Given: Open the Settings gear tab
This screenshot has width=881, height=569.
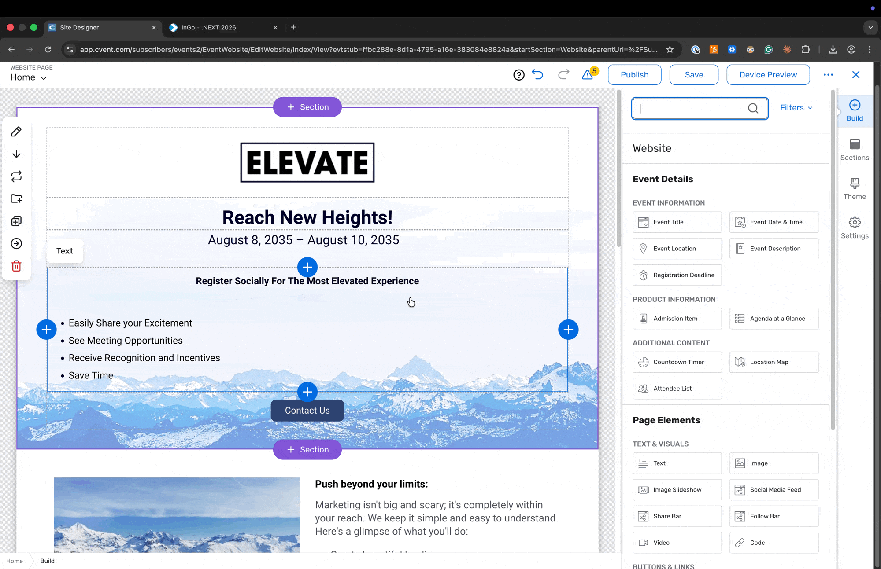Looking at the screenshot, I should tap(854, 228).
